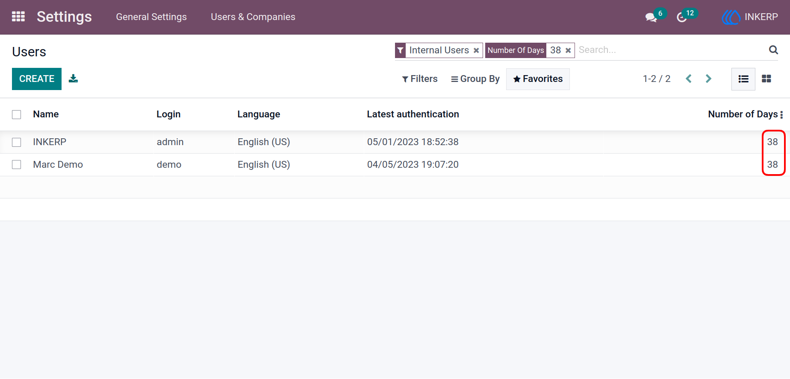Image resolution: width=790 pixels, height=379 pixels.
Task: Open the Favorites dropdown
Action: 538,79
